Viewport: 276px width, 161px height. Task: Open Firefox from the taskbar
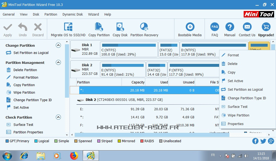click(74, 156)
